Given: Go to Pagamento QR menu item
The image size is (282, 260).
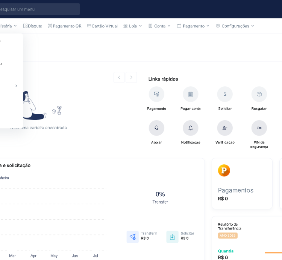Looking at the screenshot, I should pos(65,26).
